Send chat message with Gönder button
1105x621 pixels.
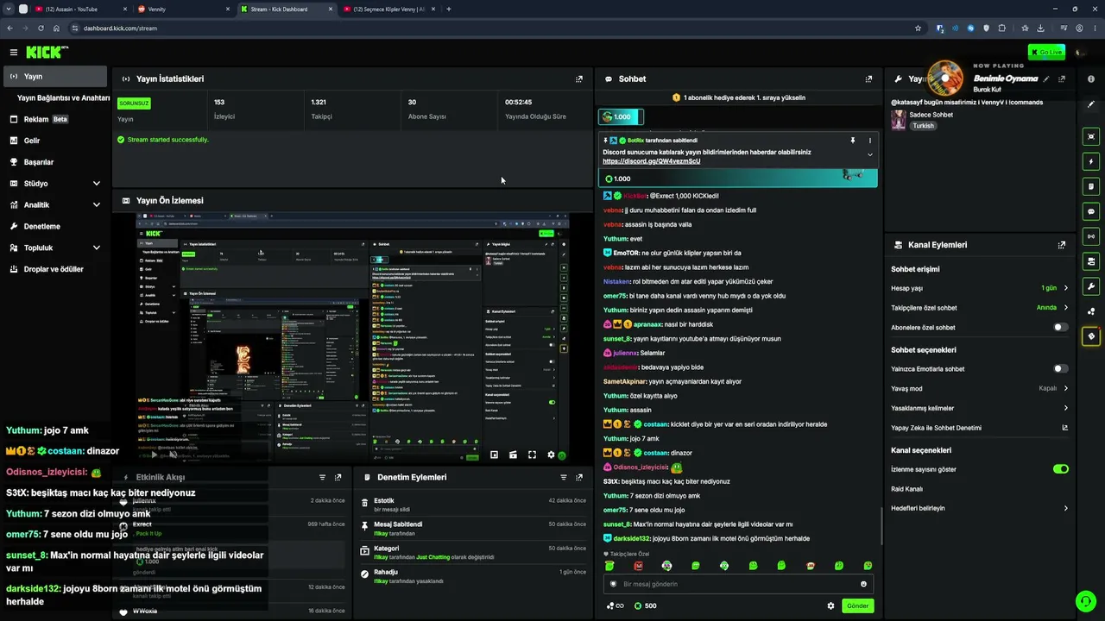point(857,605)
